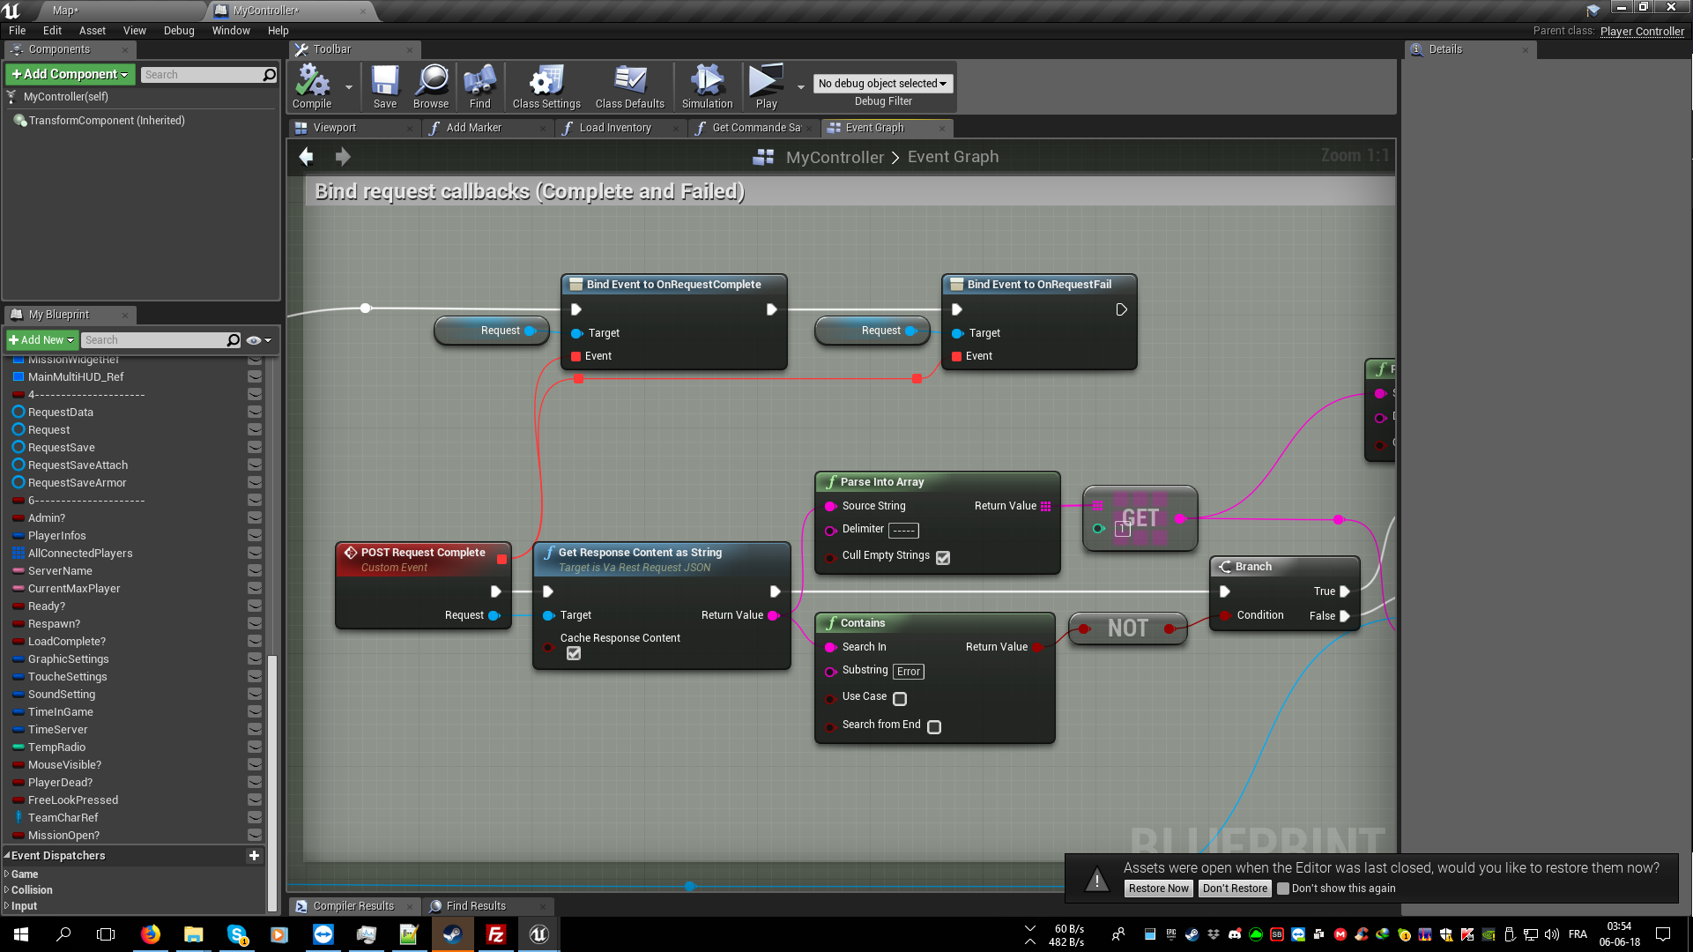Launch FileZilla from the taskbar

(495, 933)
